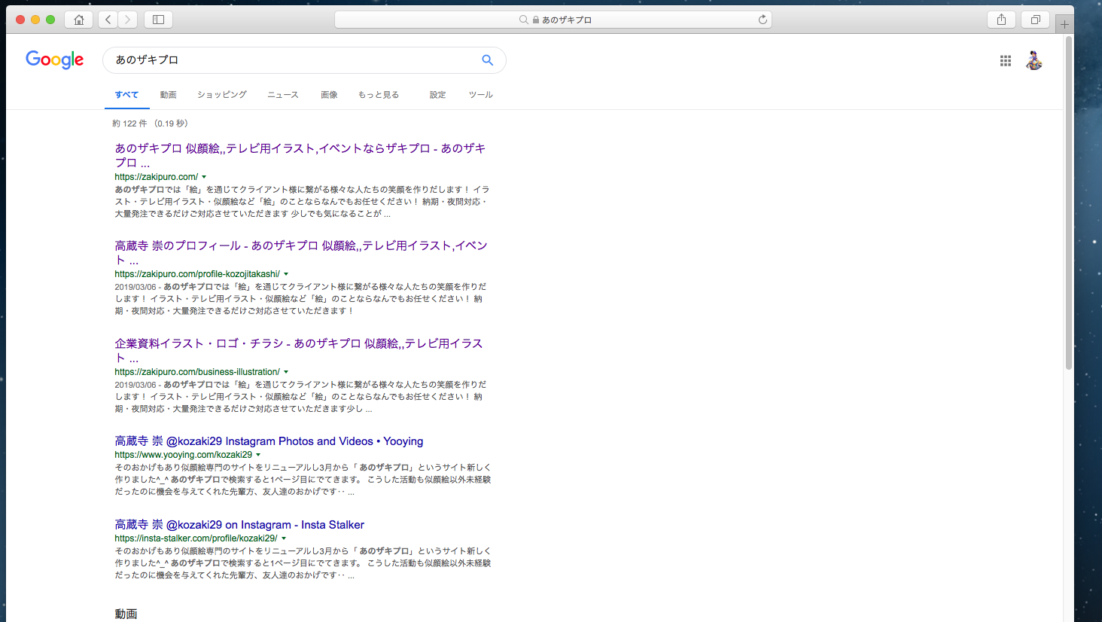
Task: Expand dropdown arrow beside insta-stalker.com URL
Action: click(x=284, y=538)
